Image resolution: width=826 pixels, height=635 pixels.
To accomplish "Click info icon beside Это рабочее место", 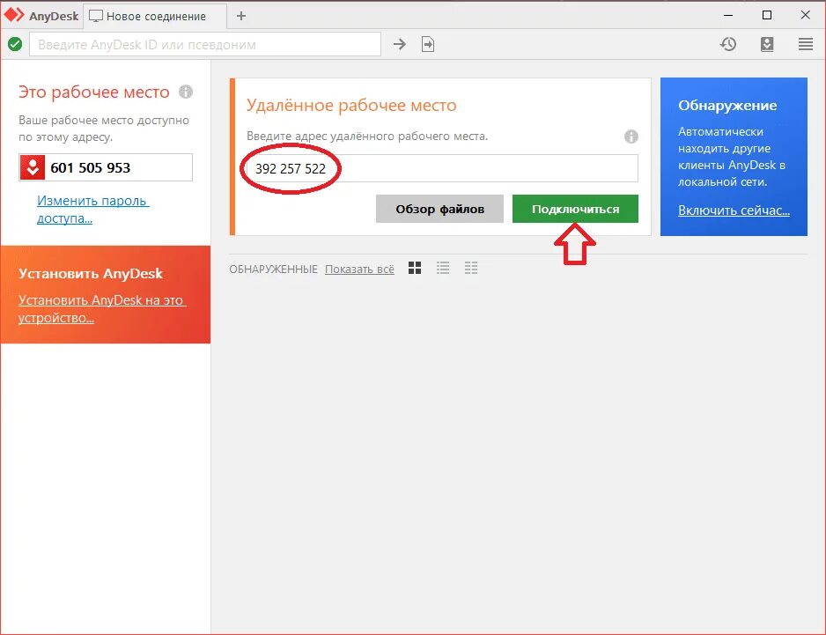I will coord(186,92).
